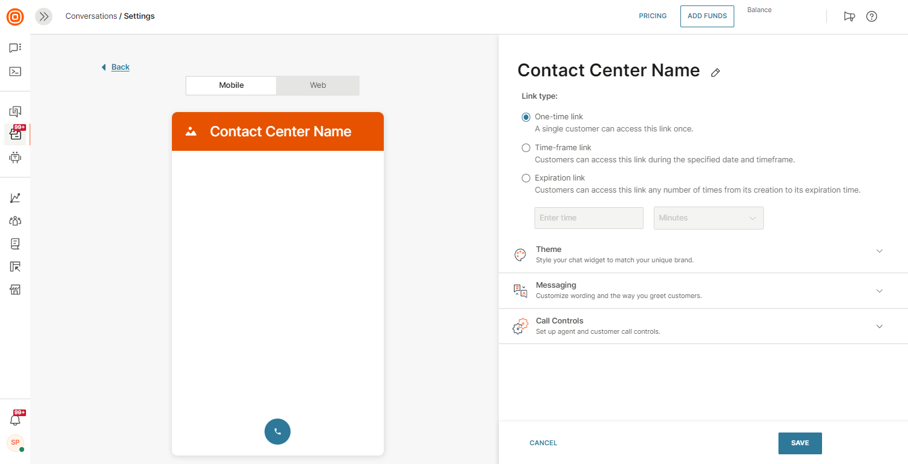Open the analytics chart sidebar icon
Screen dimensions: 908x464
[x=15, y=198]
